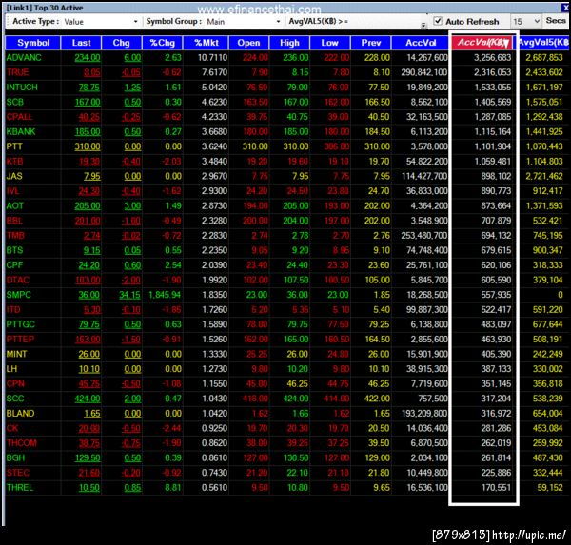Image resolution: width=571 pixels, height=545 pixels.
Task: Sort by the Symbol column header
Action: point(33,43)
